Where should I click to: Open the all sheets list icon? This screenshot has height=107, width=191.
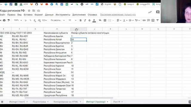tap(2, 102)
